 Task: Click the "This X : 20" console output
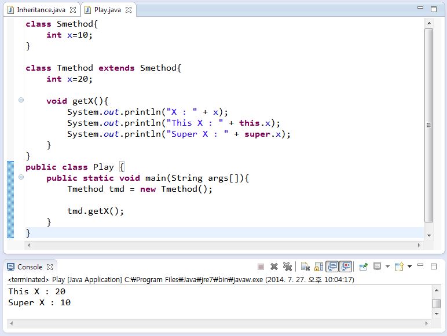tap(37, 291)
